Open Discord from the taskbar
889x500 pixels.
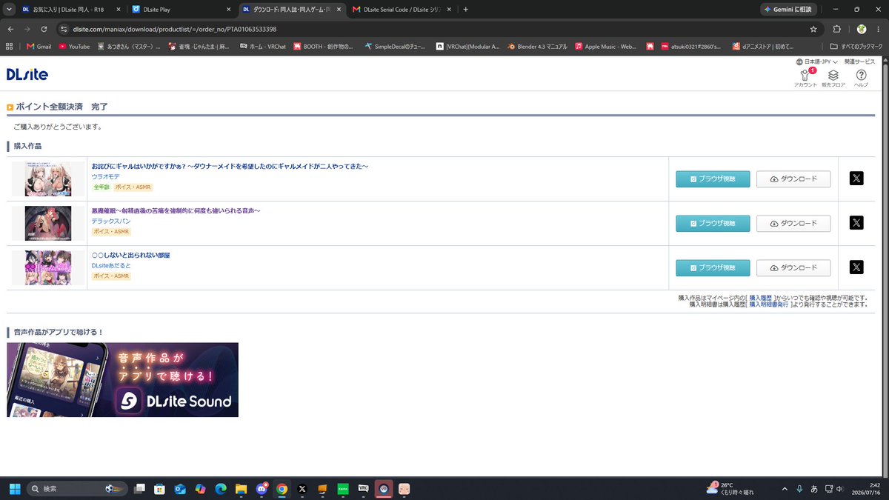coord(262,489)
